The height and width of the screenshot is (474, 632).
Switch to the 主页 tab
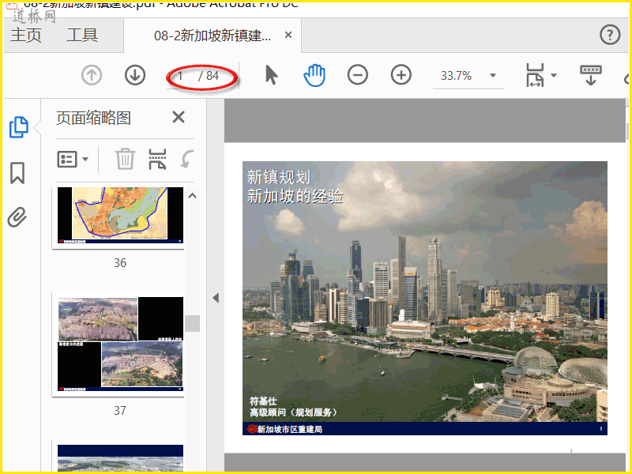pyautogui.click(x=26, y=35)
